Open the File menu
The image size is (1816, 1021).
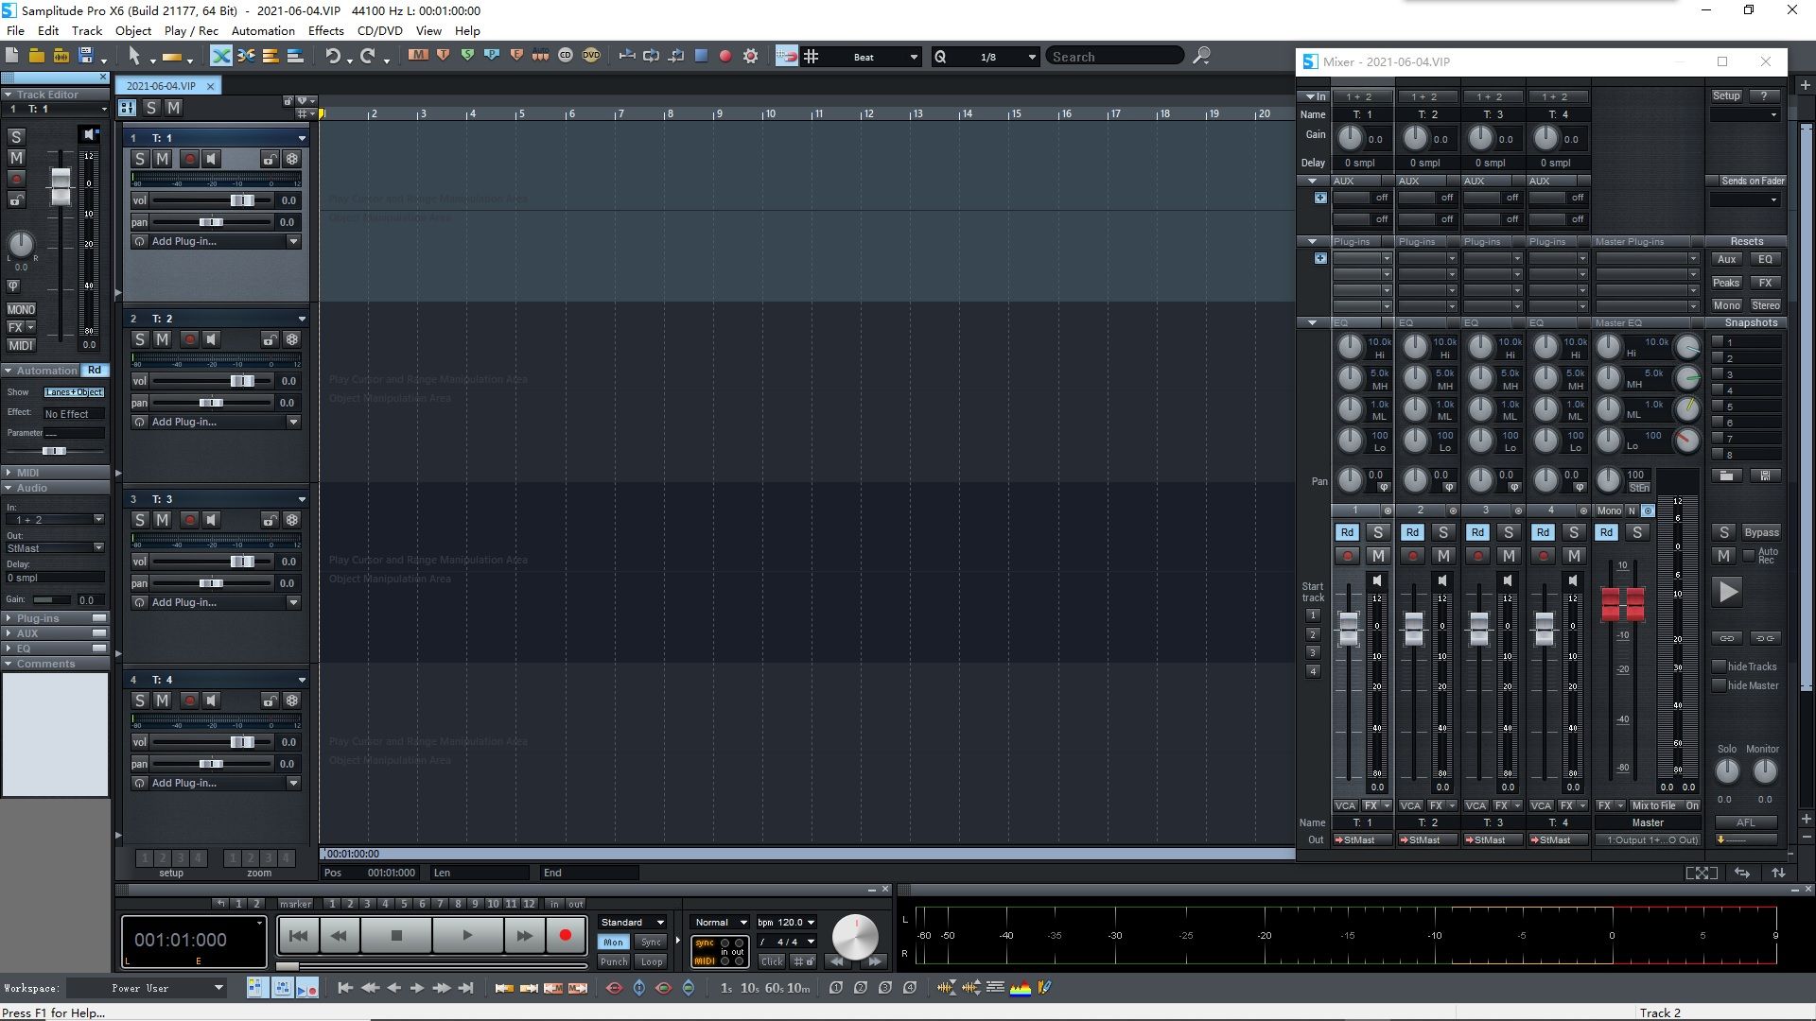click(15, 30)
